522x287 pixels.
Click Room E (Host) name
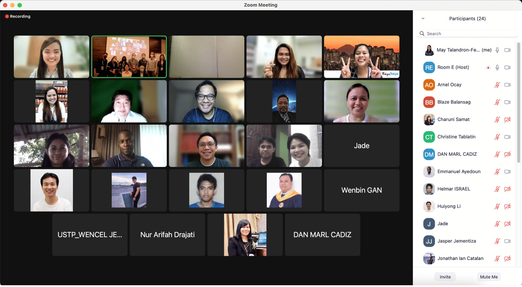pyautogui.click(x=453, y=67)
